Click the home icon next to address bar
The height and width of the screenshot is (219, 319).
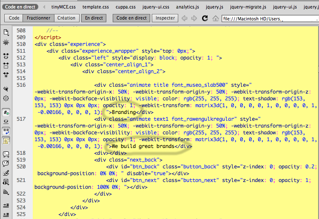pyautogui.click(x=216, y=19)
